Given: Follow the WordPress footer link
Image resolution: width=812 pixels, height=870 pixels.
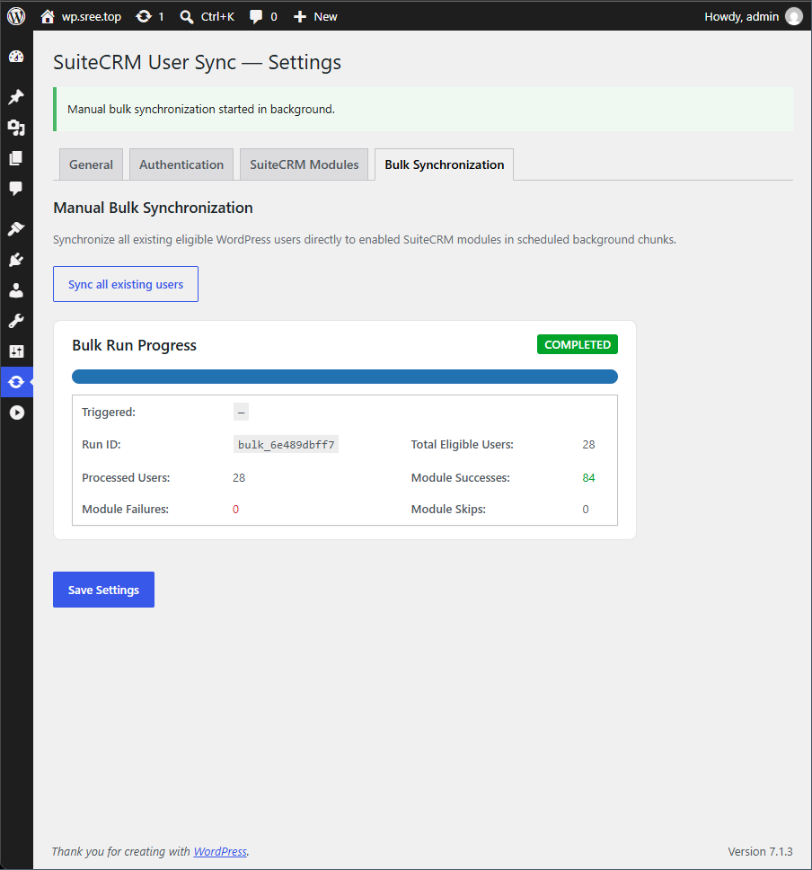Looking at the screenshot, I should (220, 851).
